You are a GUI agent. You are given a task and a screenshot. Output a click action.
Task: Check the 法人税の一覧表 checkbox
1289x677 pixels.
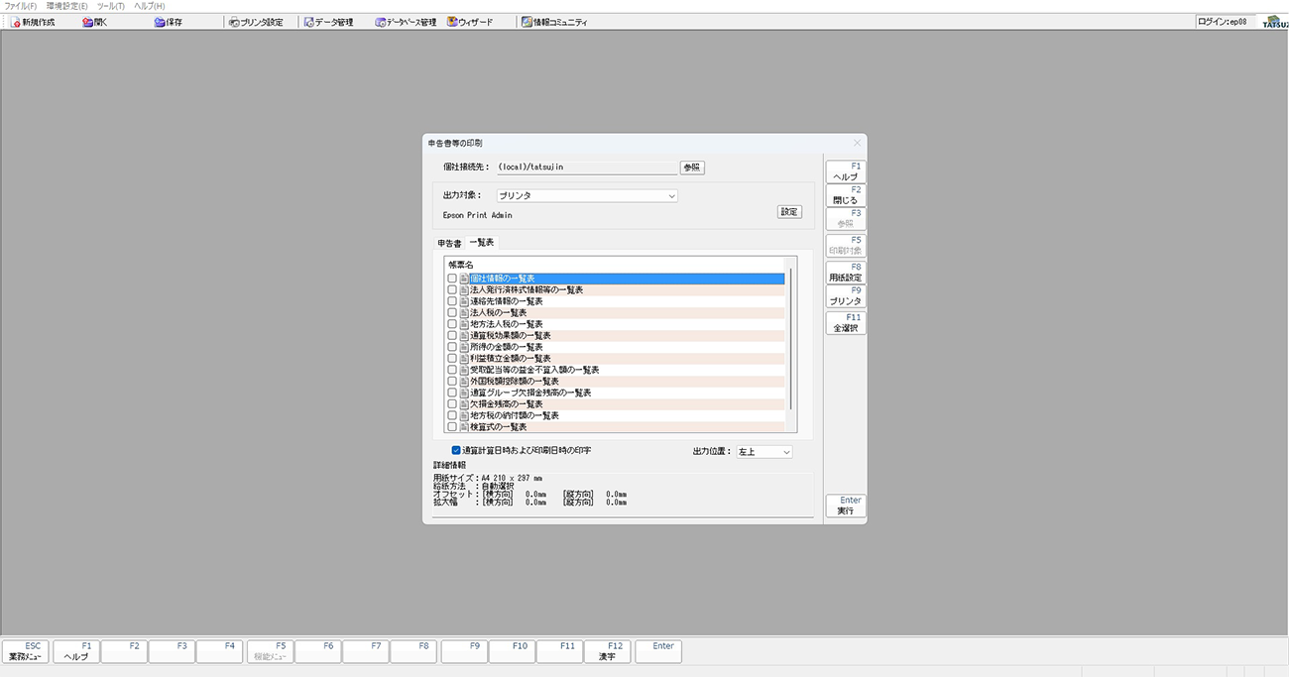[452, 313]
